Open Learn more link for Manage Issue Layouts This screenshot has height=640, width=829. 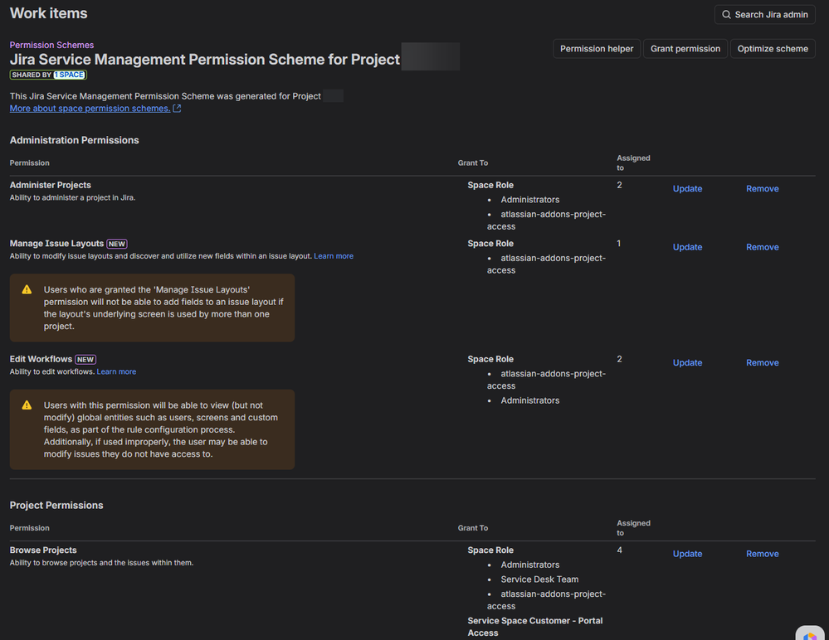[334, 256]
